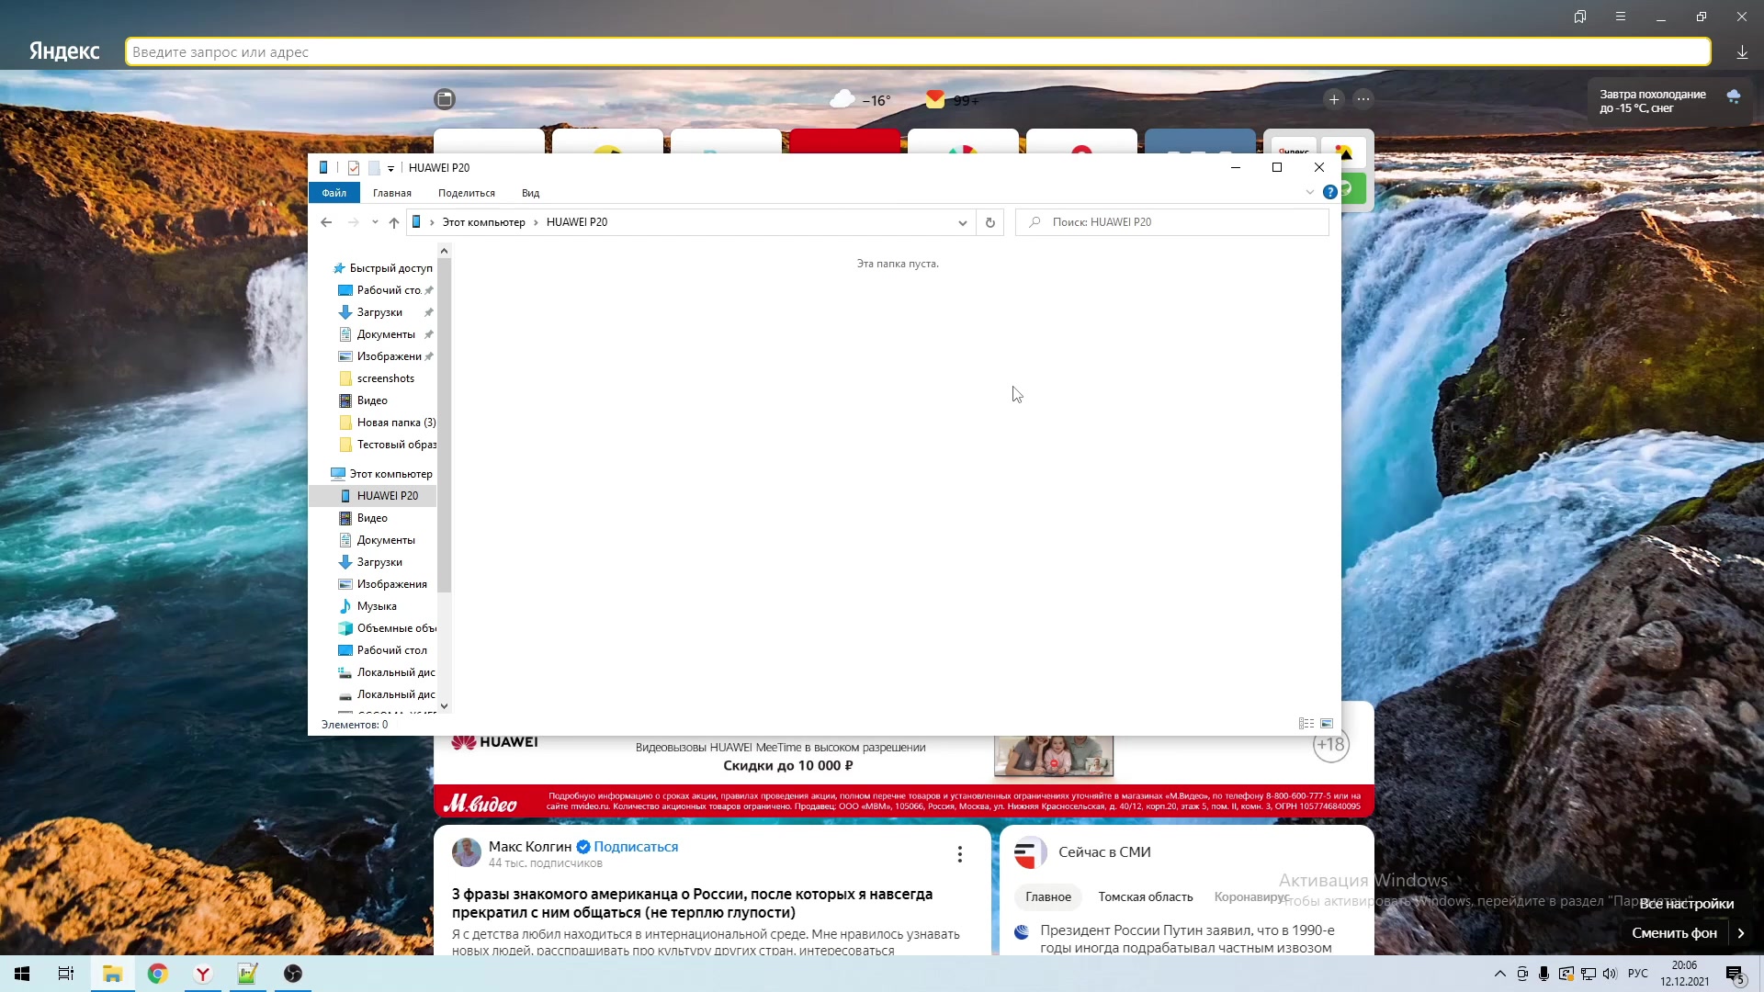Click the navigation pane scroll down arrow

tap(445, 706)
